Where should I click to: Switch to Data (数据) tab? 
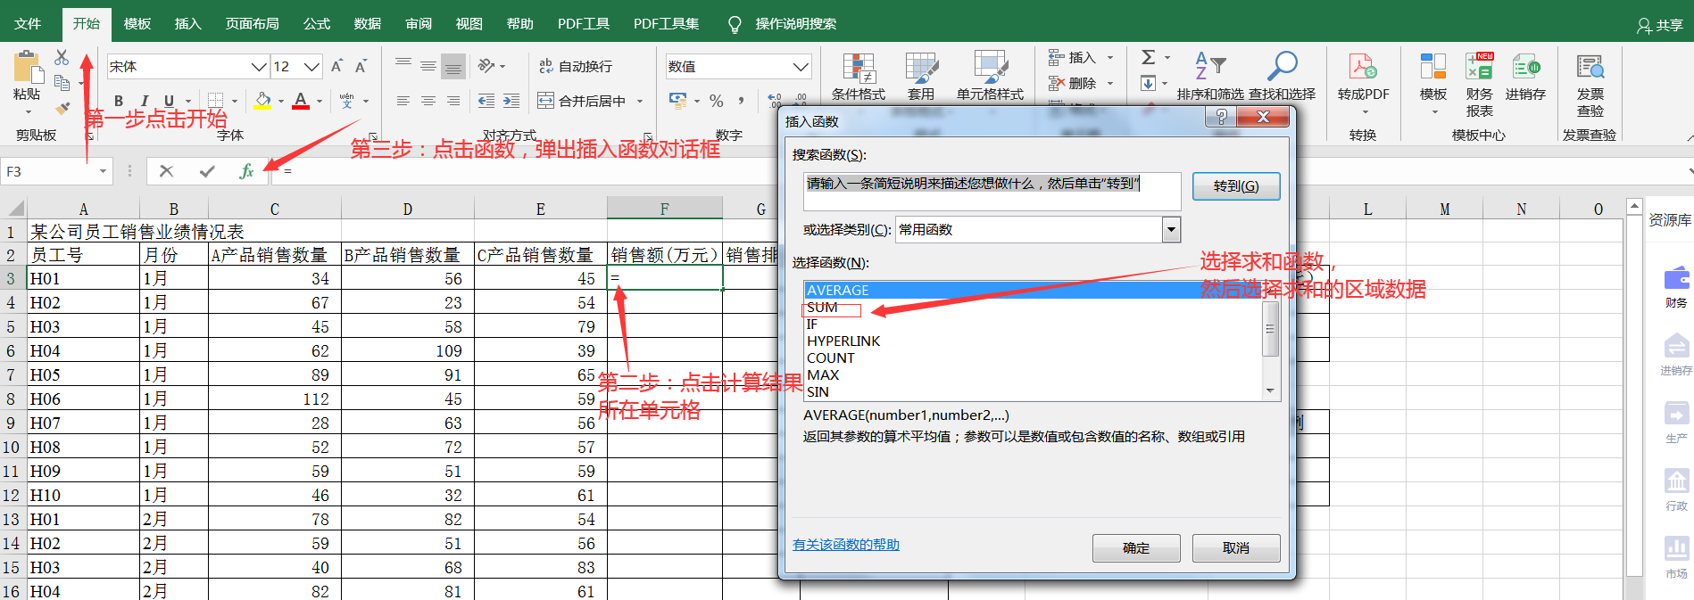point(367,24)
